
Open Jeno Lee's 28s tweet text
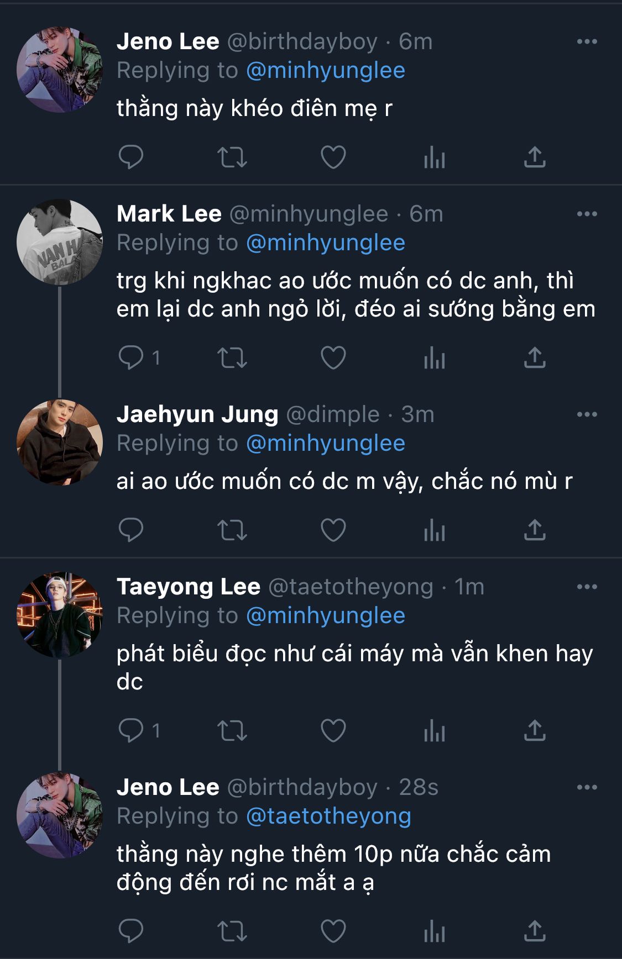point(333,868)
